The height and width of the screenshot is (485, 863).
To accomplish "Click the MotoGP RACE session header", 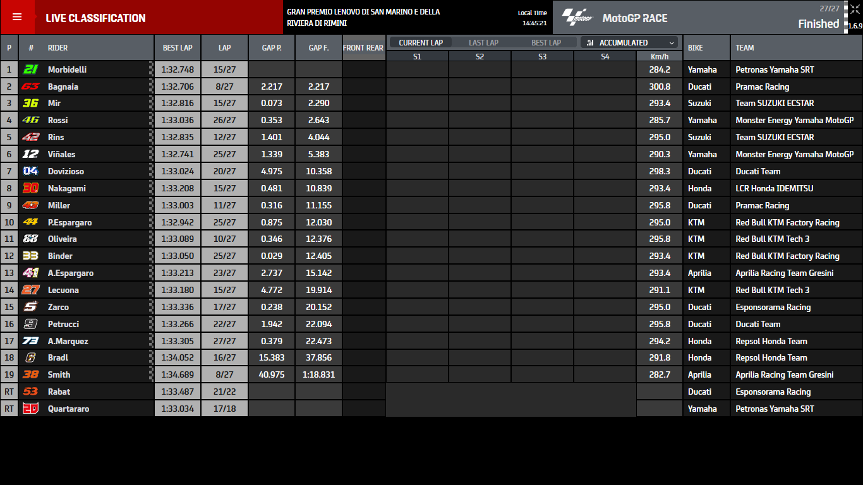I will [634, 18].
